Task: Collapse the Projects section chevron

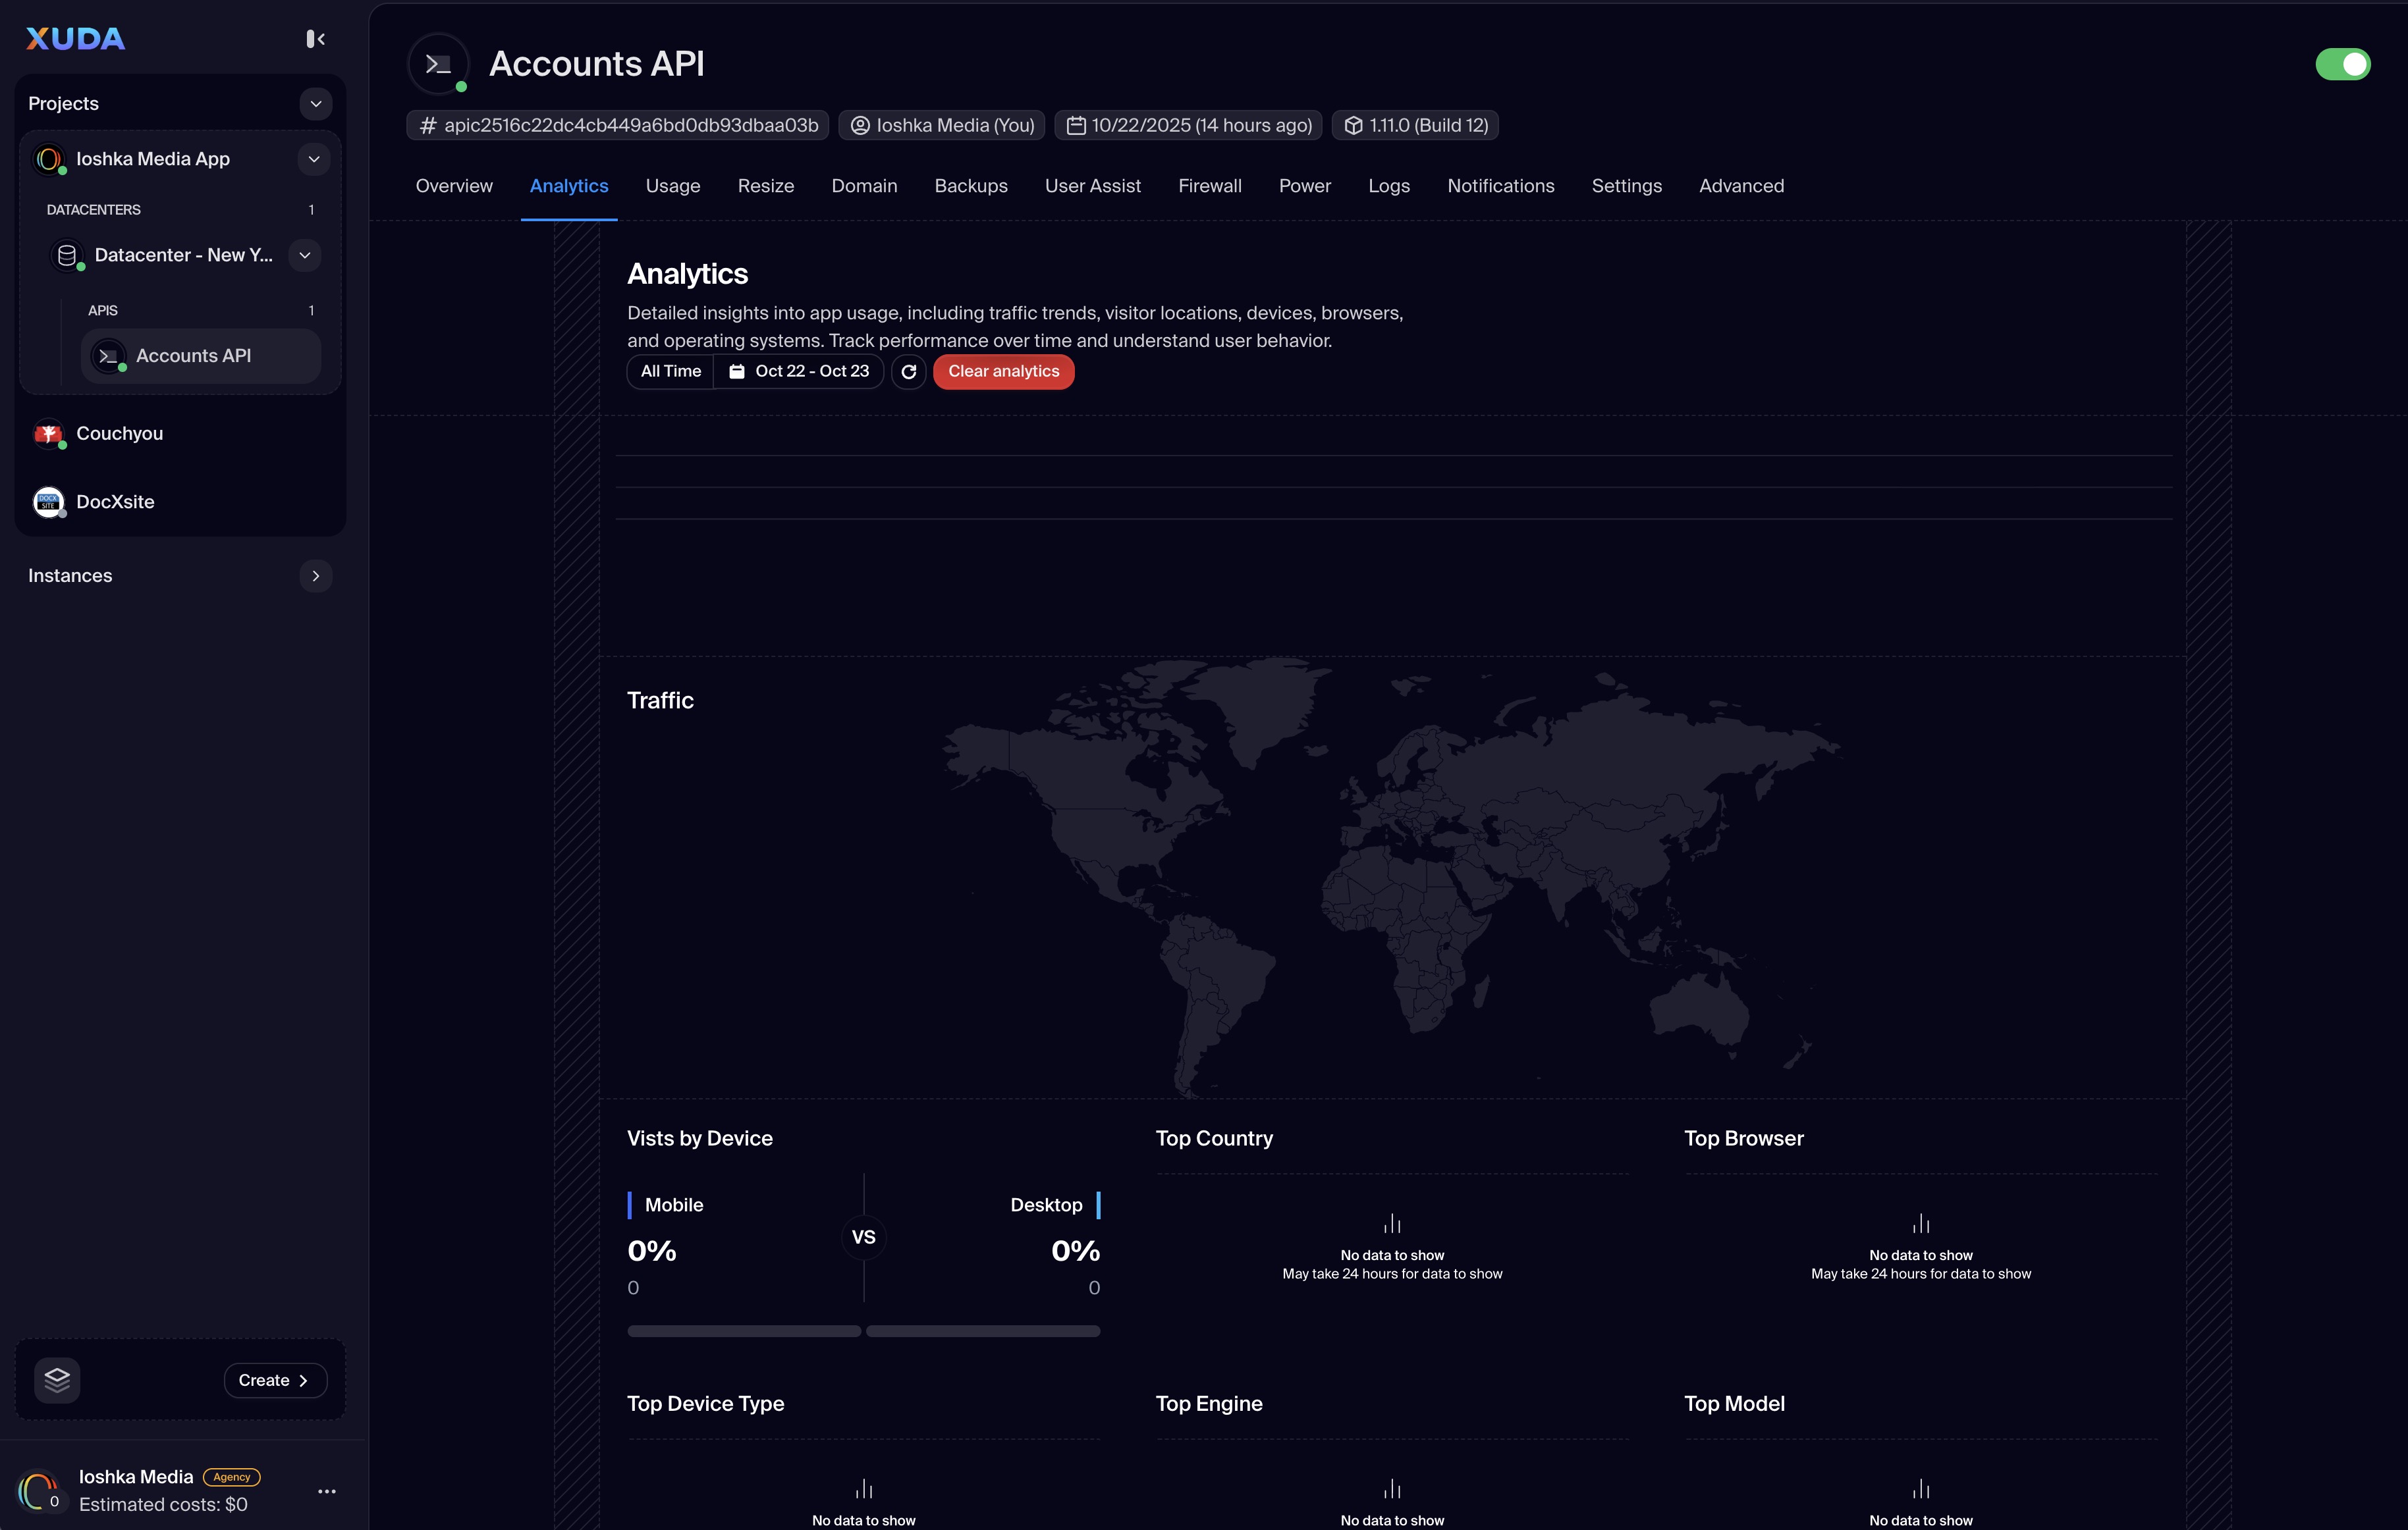Action: tap(316, 104)
